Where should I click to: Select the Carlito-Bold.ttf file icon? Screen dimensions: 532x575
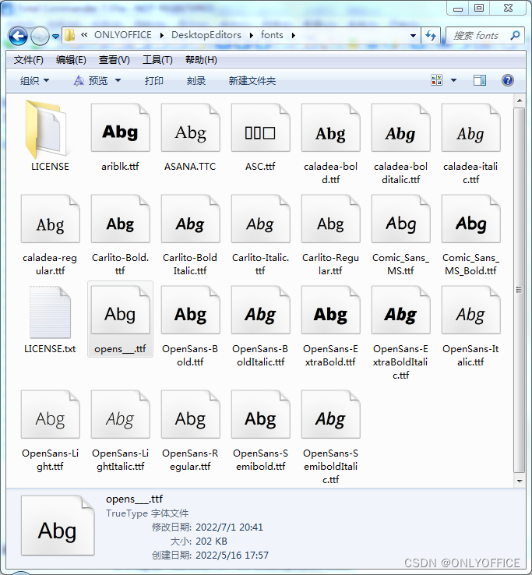pyautogui.click(x=120, y=219)
